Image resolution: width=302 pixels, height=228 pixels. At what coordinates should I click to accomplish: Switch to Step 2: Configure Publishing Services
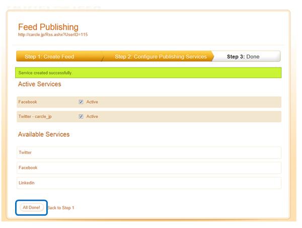click(161, 57)
